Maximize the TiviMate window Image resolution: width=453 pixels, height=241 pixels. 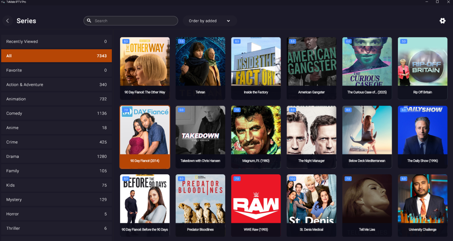pos(437,2)
